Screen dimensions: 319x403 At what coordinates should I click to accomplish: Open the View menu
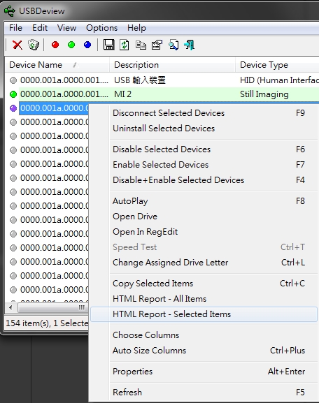[x=66, y=28]
